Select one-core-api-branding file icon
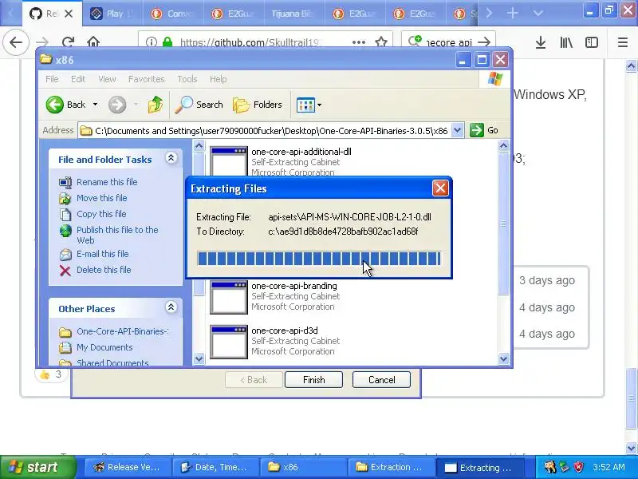This screenshot has width=638, height=479. click(x=229, y=296)
